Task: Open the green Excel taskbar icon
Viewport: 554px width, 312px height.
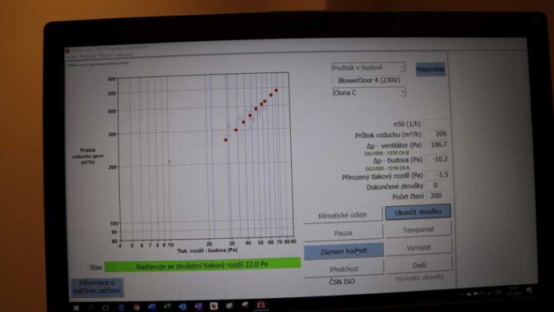Action: [x=167, y=307]
